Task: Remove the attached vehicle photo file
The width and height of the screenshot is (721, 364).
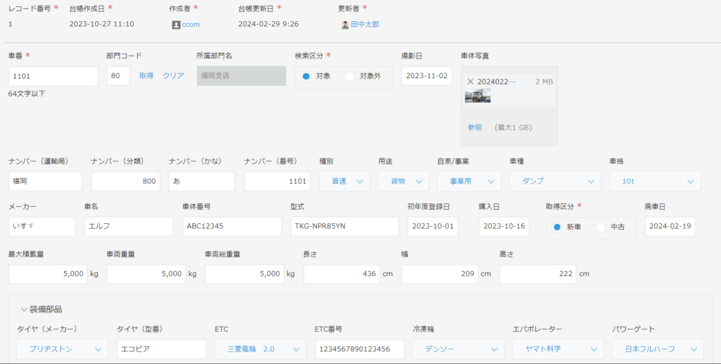Action: 470,82
